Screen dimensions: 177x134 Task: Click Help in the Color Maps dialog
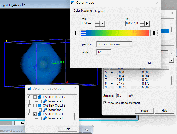coord(149,63)
